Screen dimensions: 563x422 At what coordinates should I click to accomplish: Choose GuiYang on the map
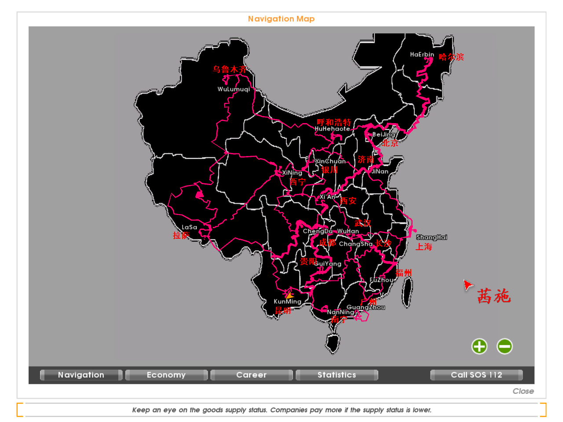pyautogui.click(x=327, y=264)
